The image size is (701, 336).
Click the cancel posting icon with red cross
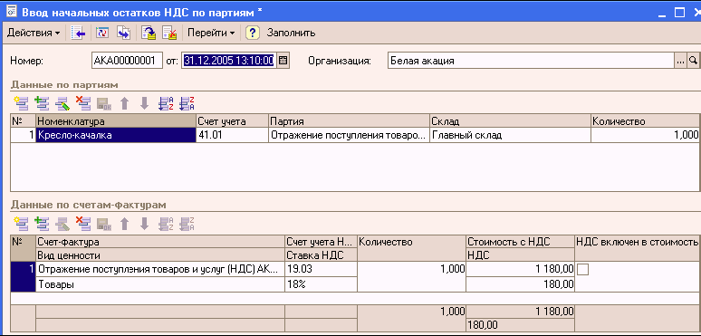tap(169, 33)
